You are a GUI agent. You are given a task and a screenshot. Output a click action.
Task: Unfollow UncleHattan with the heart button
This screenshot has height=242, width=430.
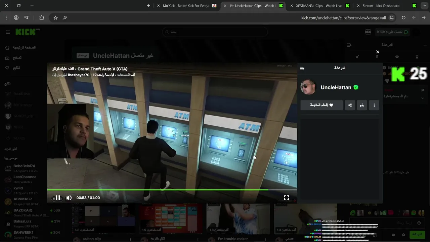point(321,105)
